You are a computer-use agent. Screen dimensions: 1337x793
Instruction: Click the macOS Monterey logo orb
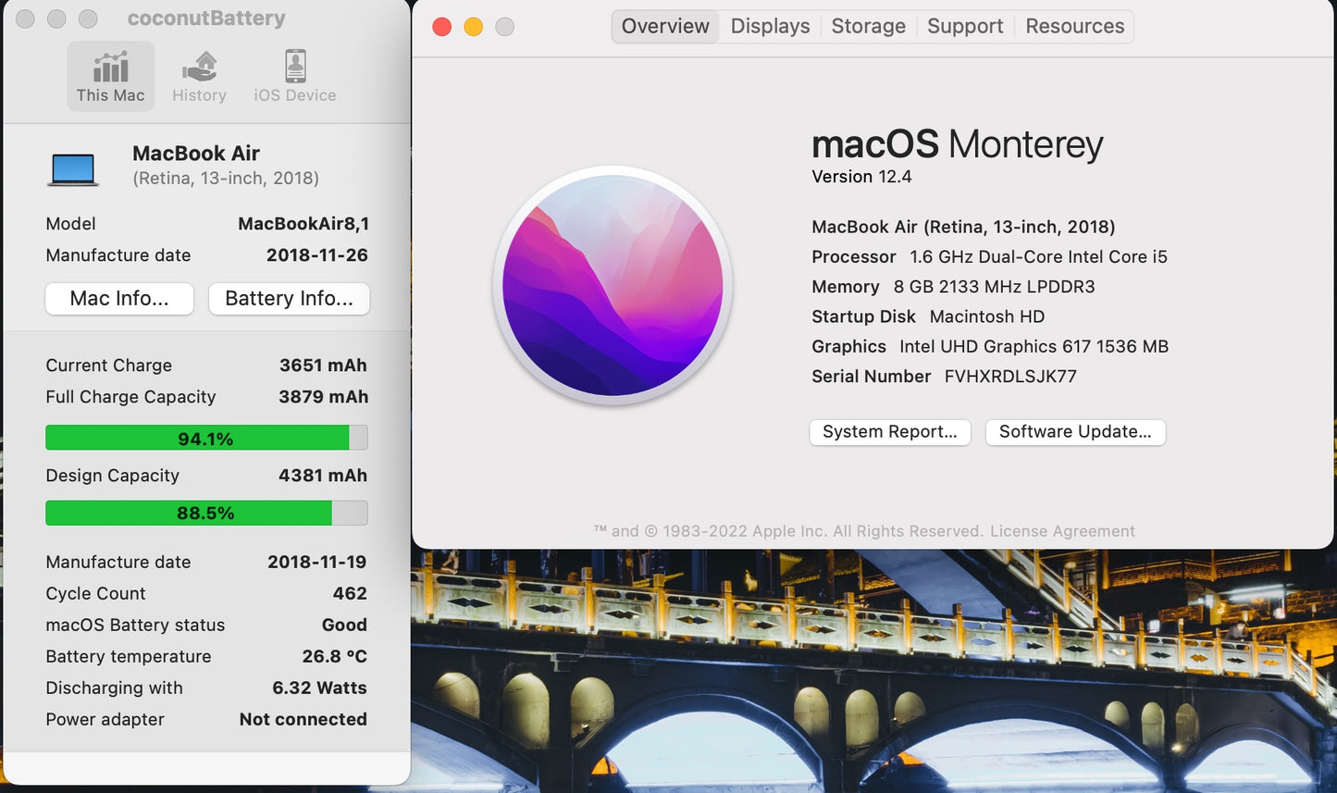613,284
